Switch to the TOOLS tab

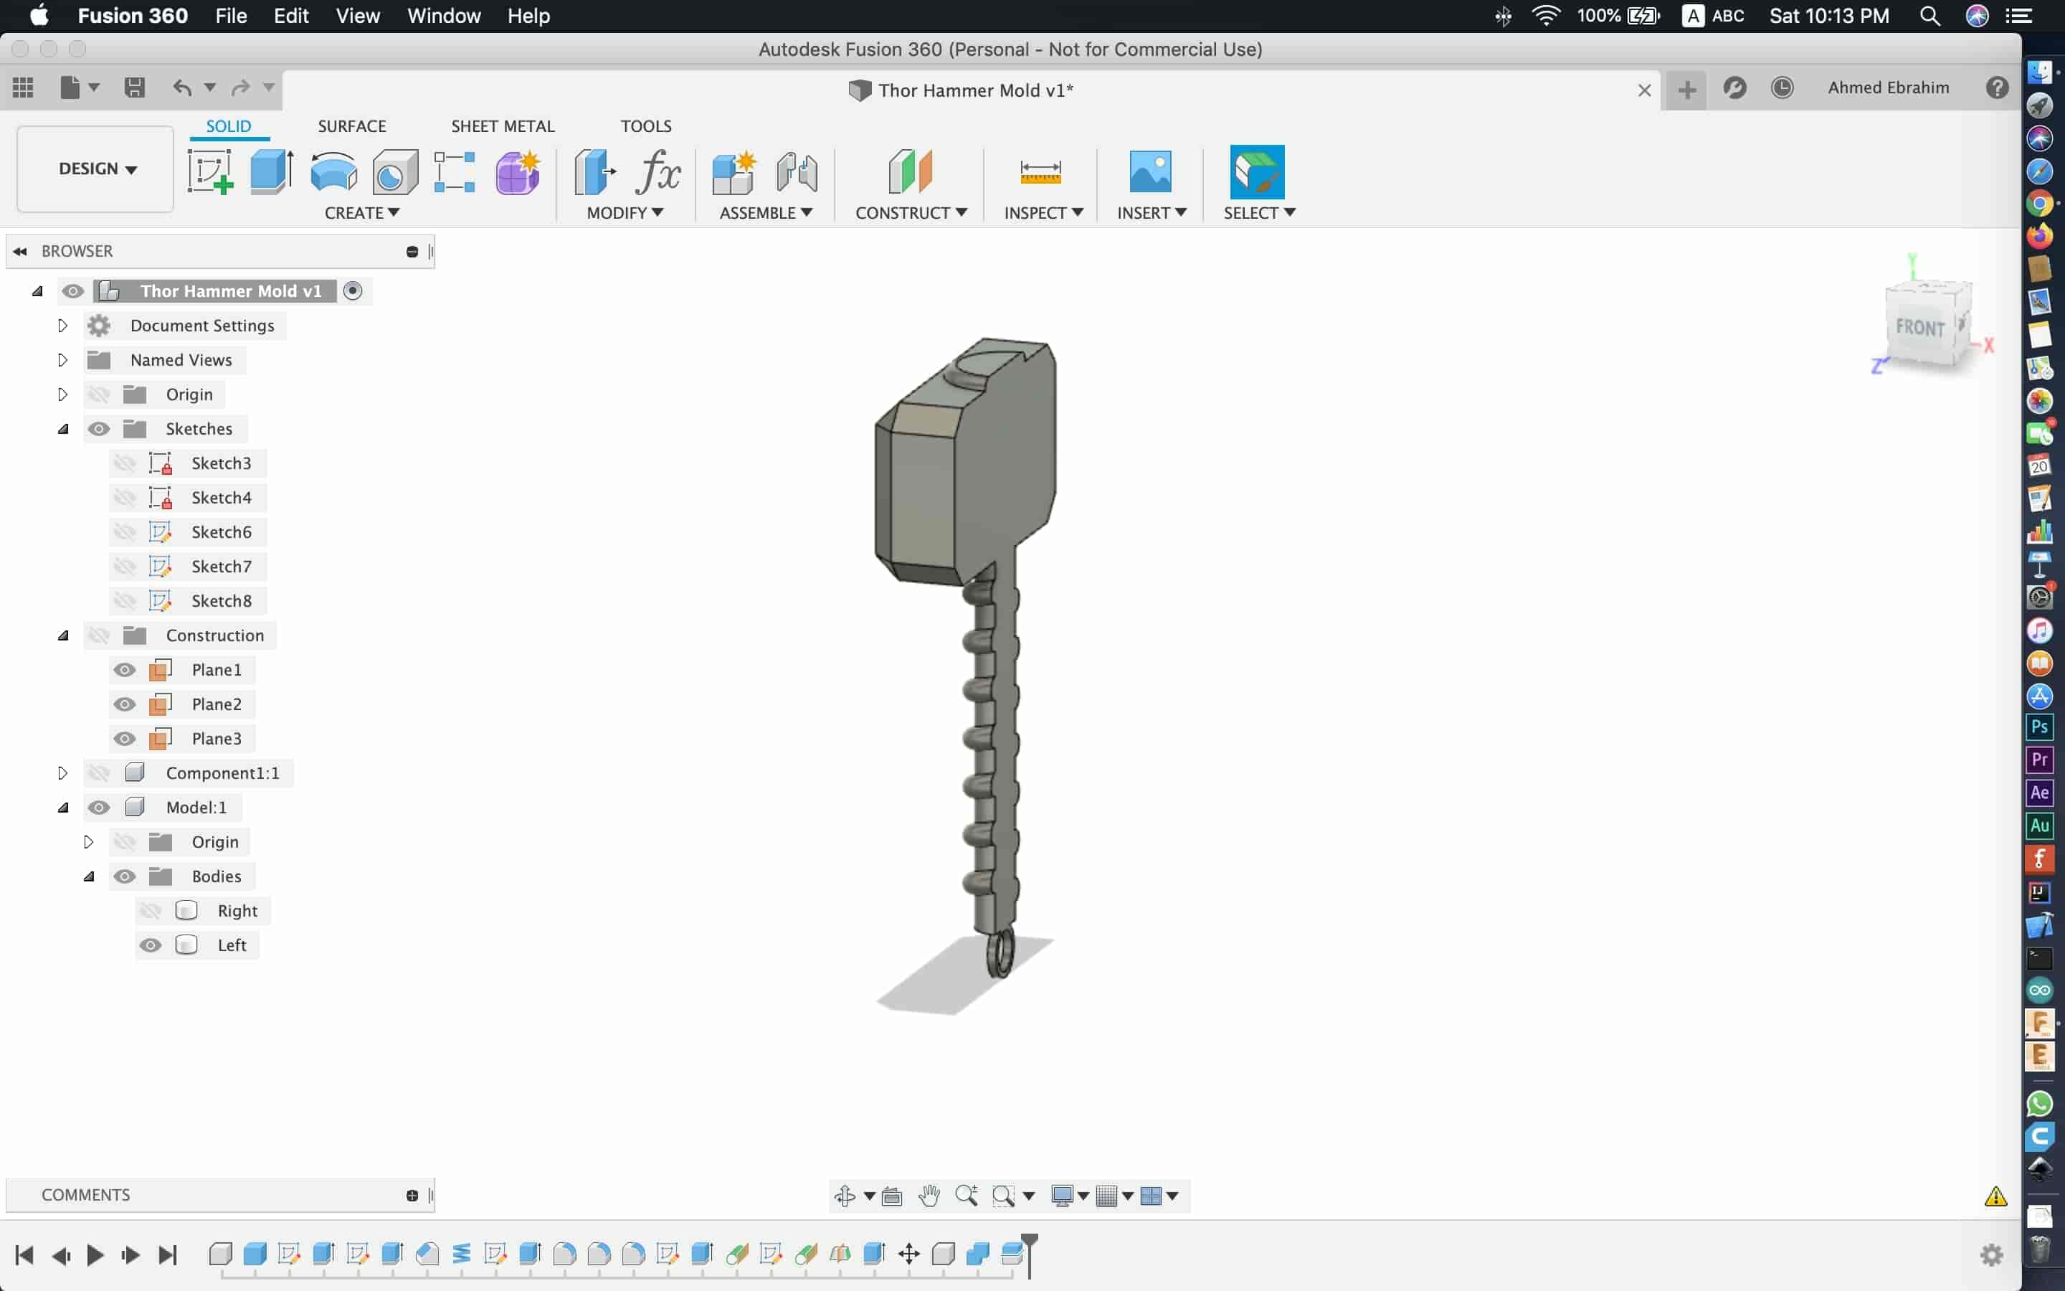coord(646,126)
